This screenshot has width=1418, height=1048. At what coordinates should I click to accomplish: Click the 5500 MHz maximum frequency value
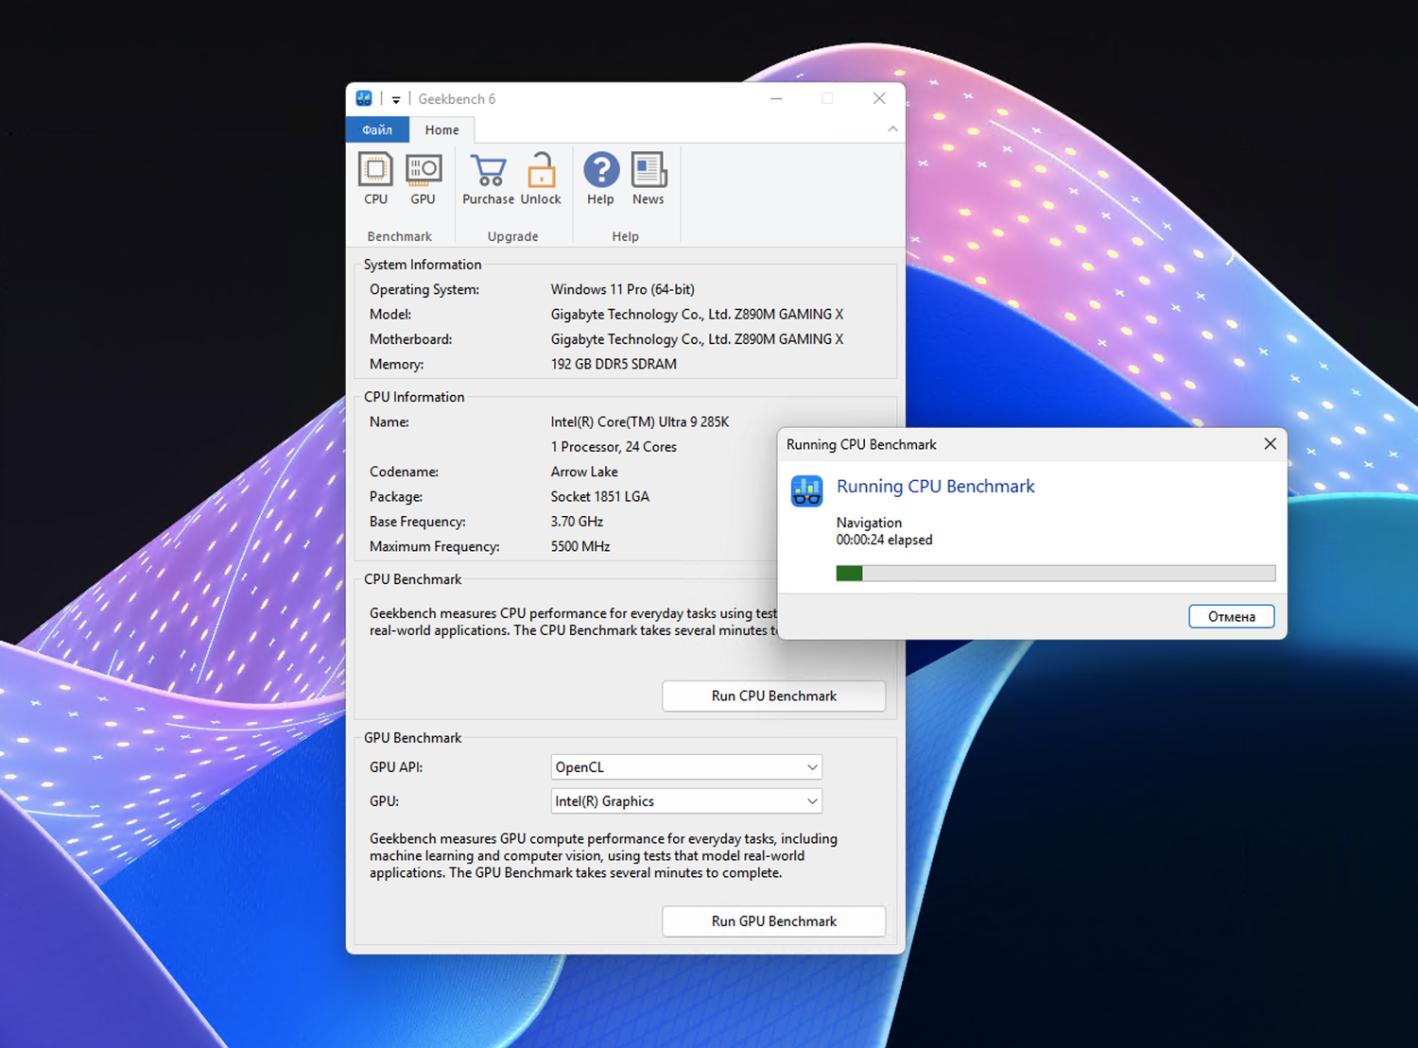coord(580,547)
